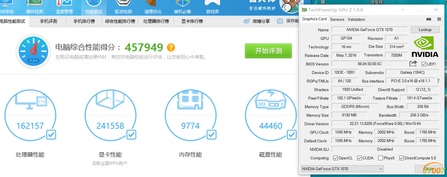Toggle the OpenCL checkbox
Image resolution: width=447 pixels, height=177 pixels.
tap(336, 158)
